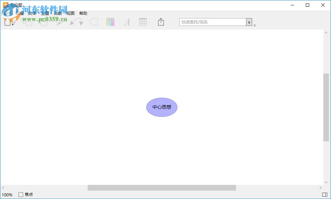Viewport: 331px width, 199px height.
Task: Toggle the 焦点 checkbox in status bar
Action: (x=21, y=194)
